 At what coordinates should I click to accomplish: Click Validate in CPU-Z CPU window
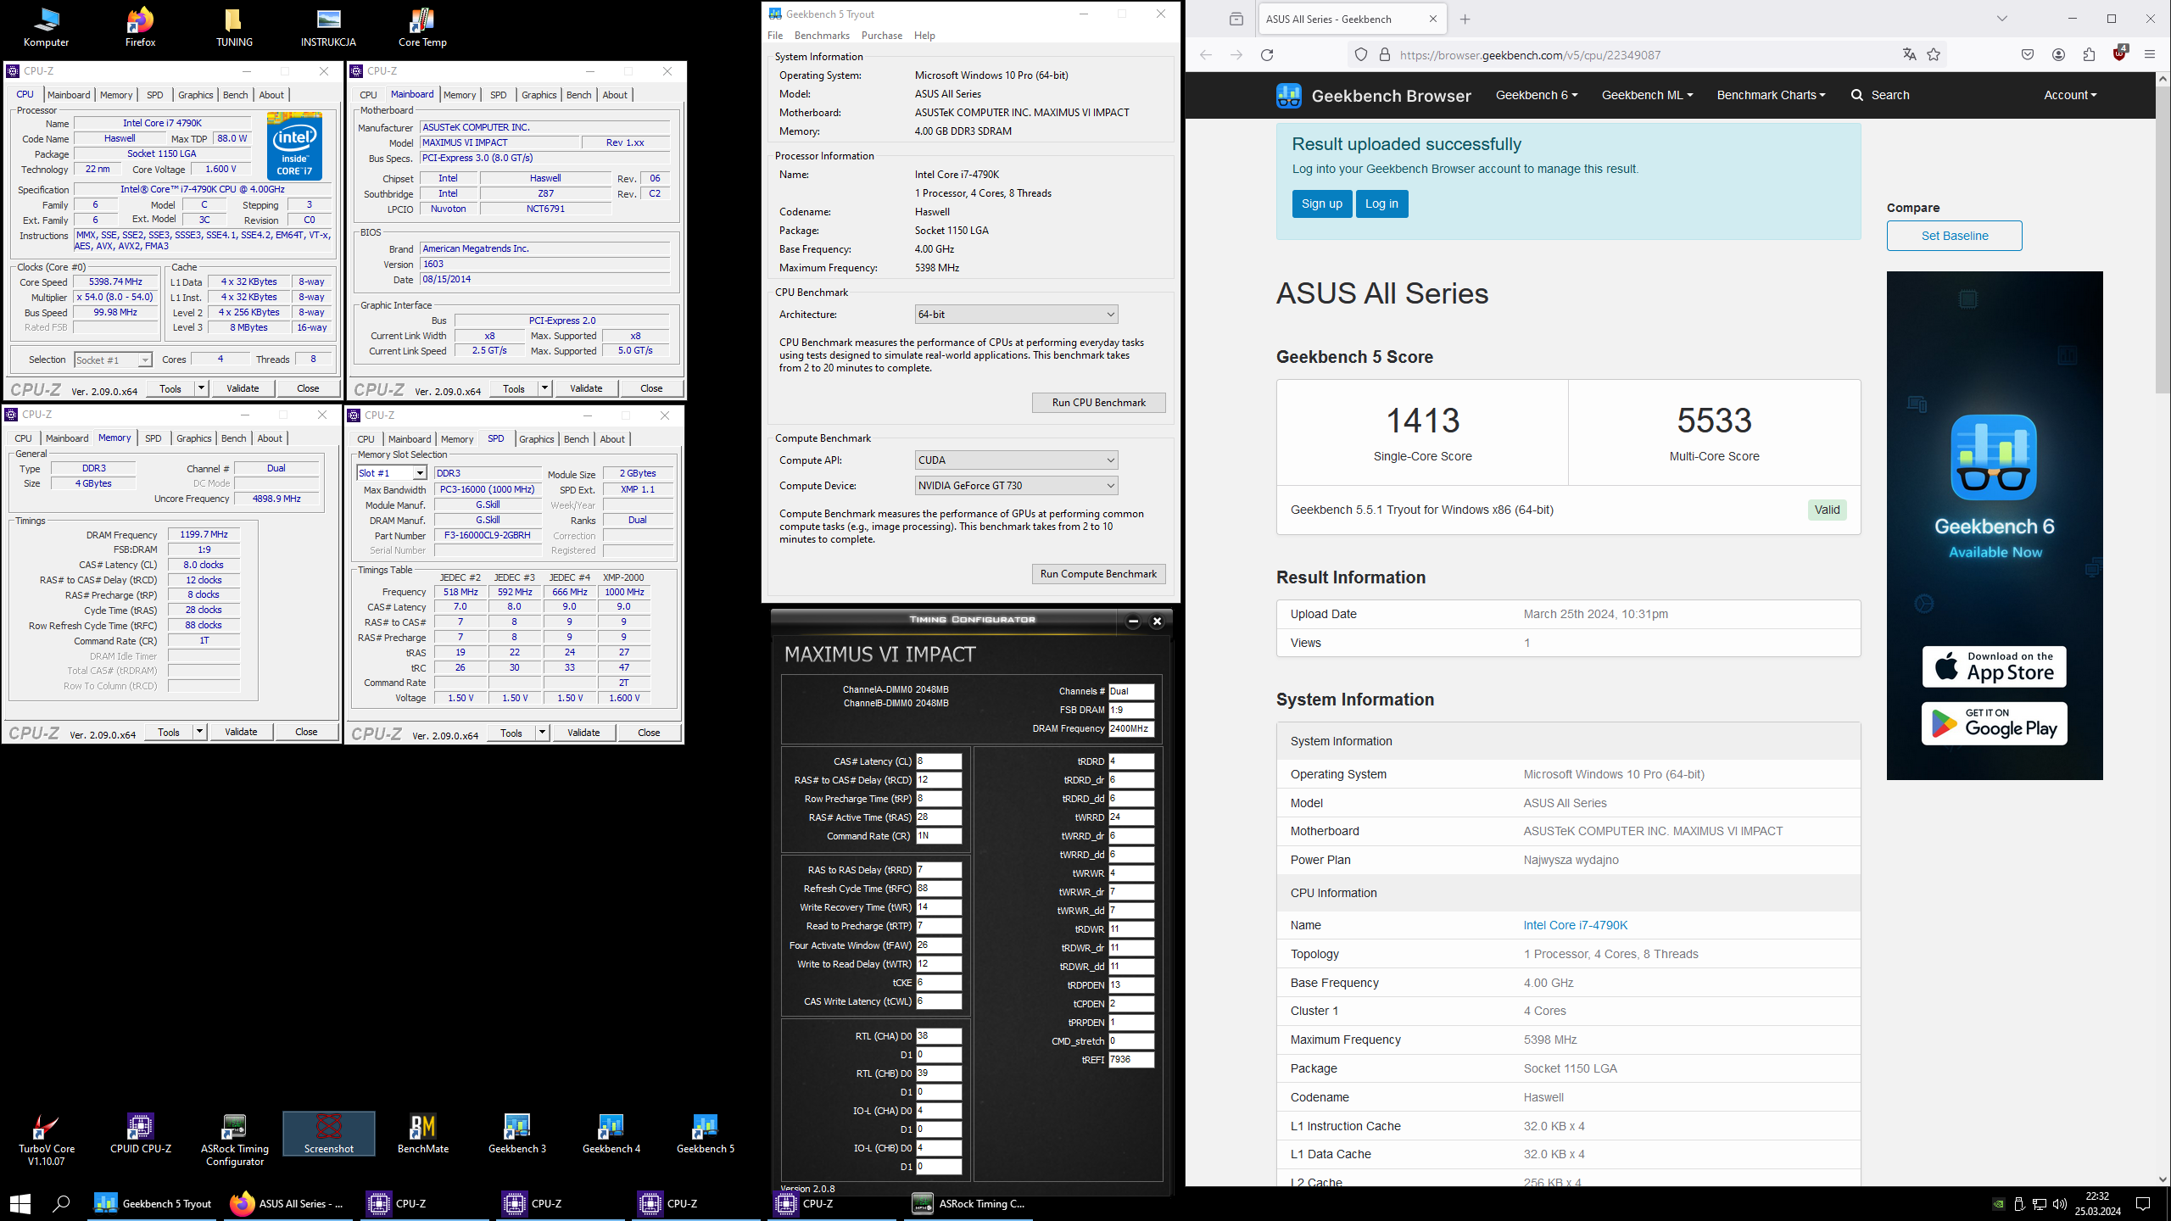coord(243,388)
